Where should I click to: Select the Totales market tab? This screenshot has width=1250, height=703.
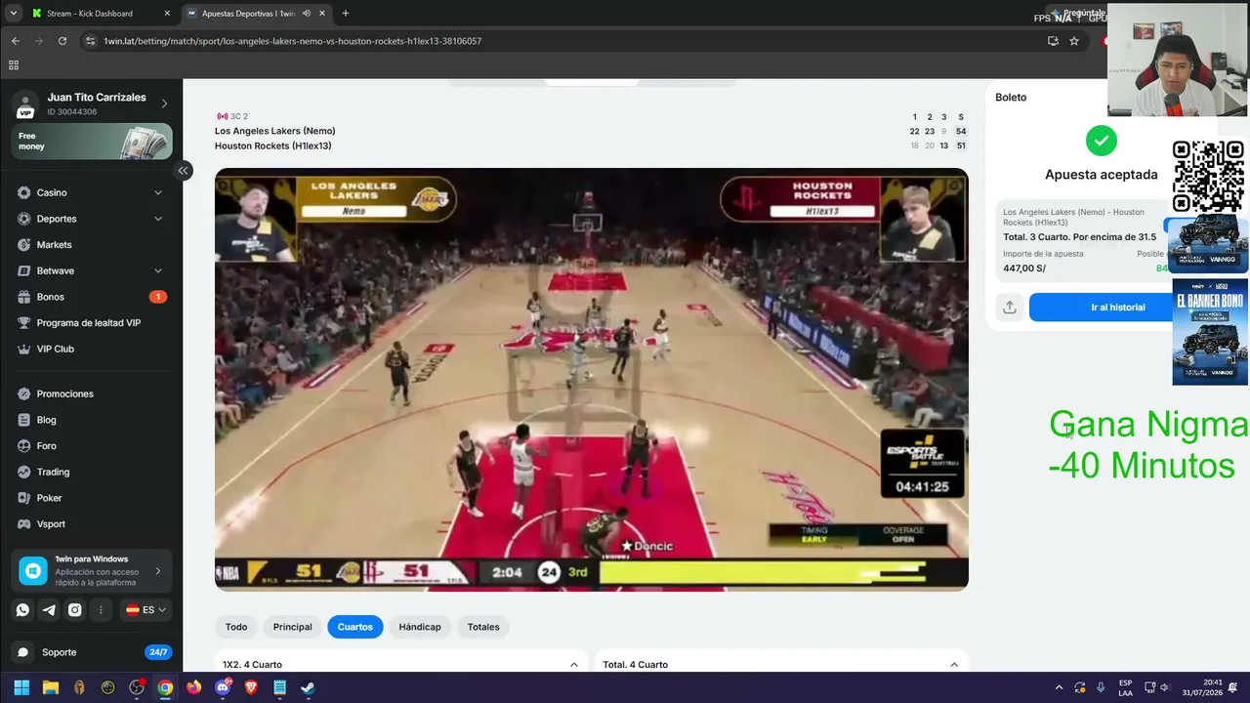click(x=483, y=627)
